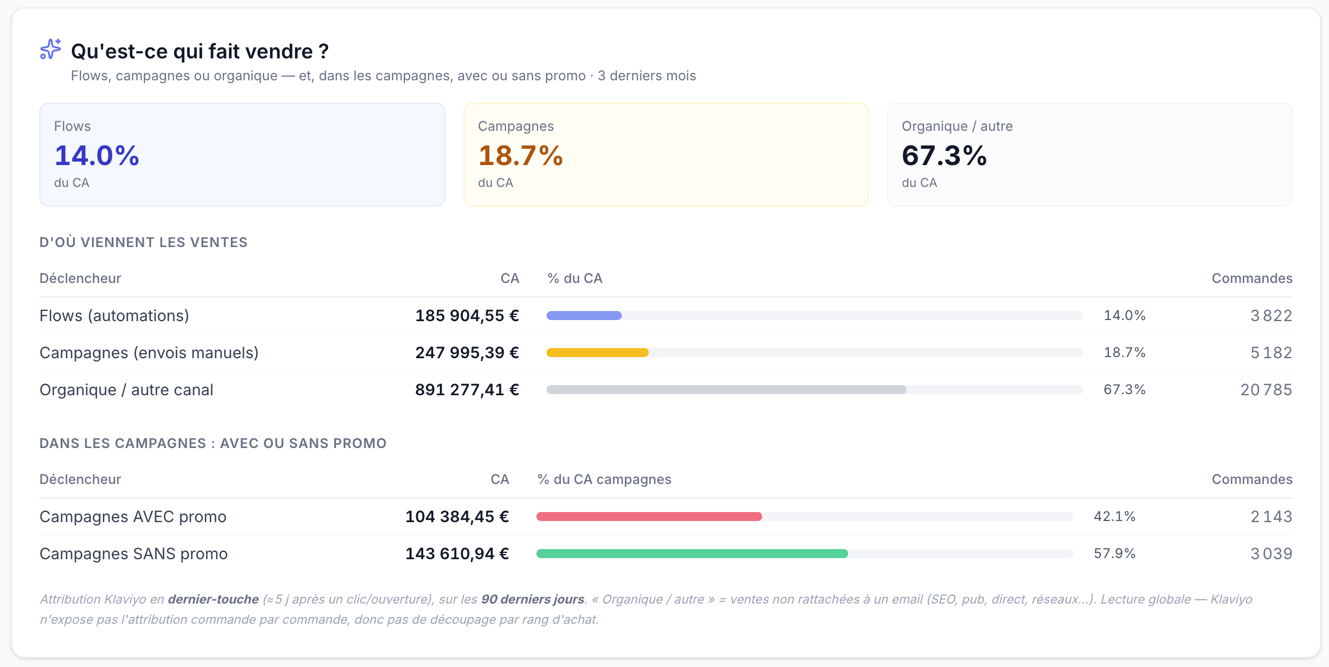Click the green SANS promo progress bar
The height and width of the screenshot is (667, 1329).
[x=692, y=554]
